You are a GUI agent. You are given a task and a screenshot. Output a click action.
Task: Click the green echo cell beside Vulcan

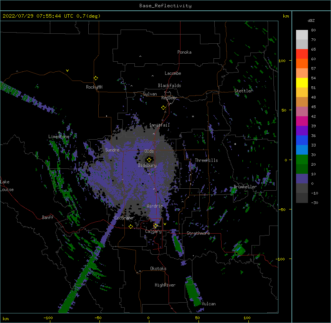193,292
